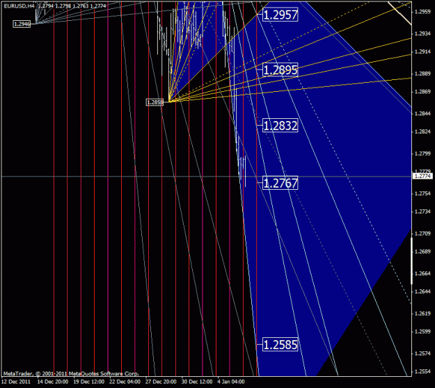The height and width of the screenshot is (388, 435).
Task: Click the 19 Dec 12:00 time label
Action: coord(89,382)
